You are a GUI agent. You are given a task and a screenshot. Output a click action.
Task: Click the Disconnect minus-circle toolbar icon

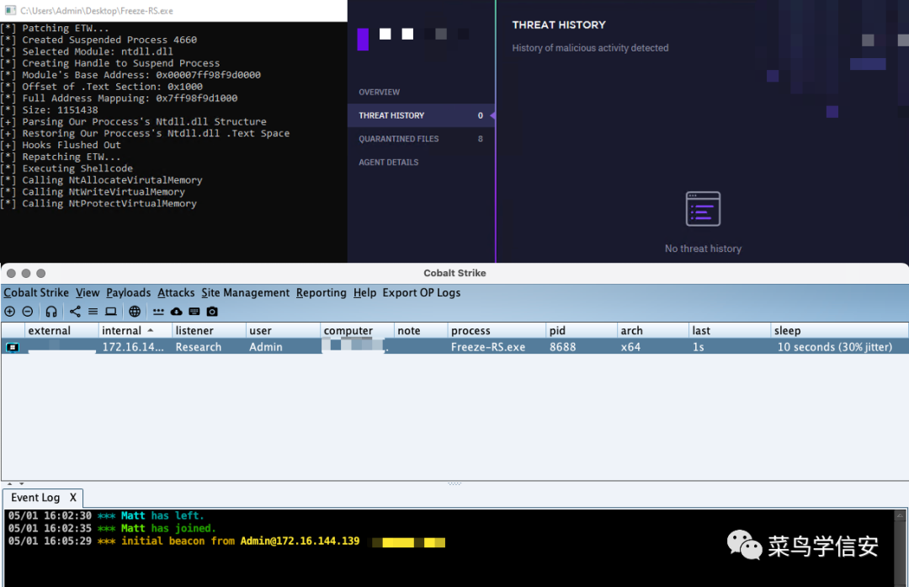click(x=27, y=312)
